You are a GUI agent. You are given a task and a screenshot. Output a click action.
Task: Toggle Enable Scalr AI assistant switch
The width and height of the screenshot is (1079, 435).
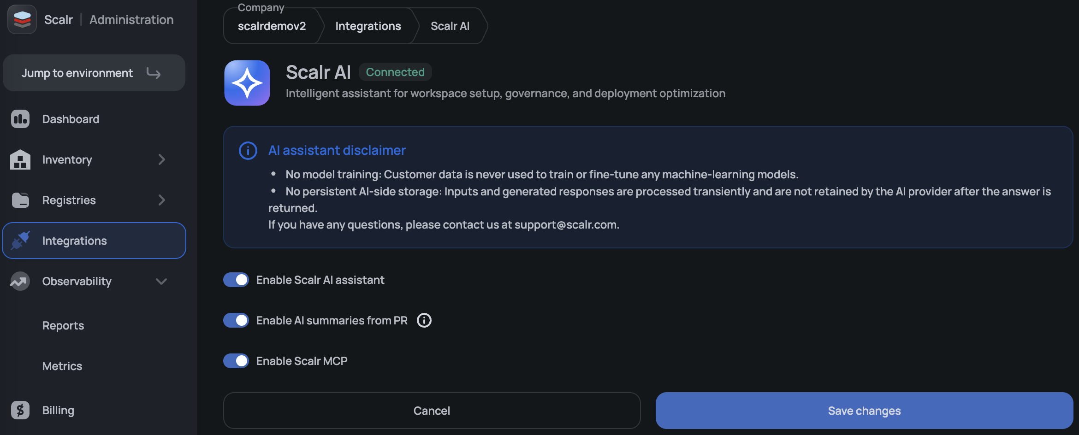[x=236, y=280]
